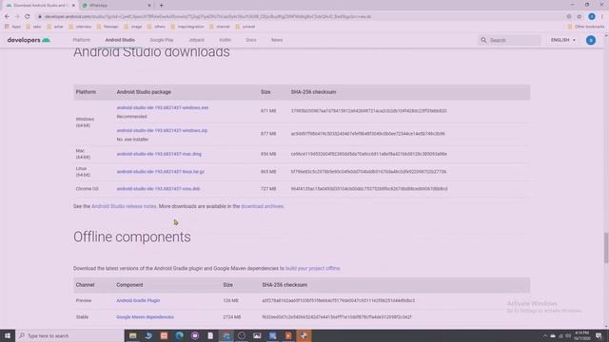
Task: Open the interview bookmarks folder
Action: (x=80, y=27)
